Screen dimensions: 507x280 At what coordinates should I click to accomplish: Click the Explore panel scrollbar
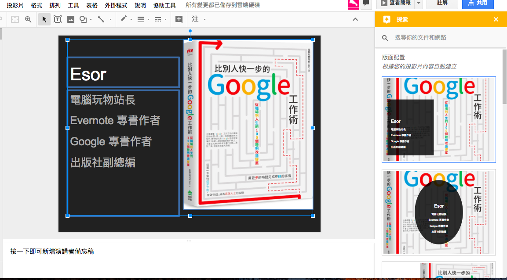(x=505, y=77)
